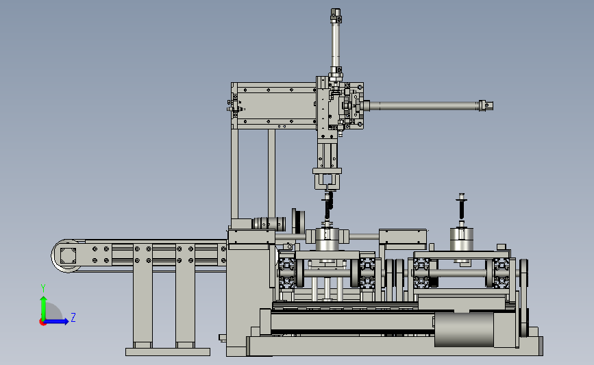This screenshot has width=594, height=365.
Task: Select the knurled lens cylinder beside the column
Action: tap(269, 224)
